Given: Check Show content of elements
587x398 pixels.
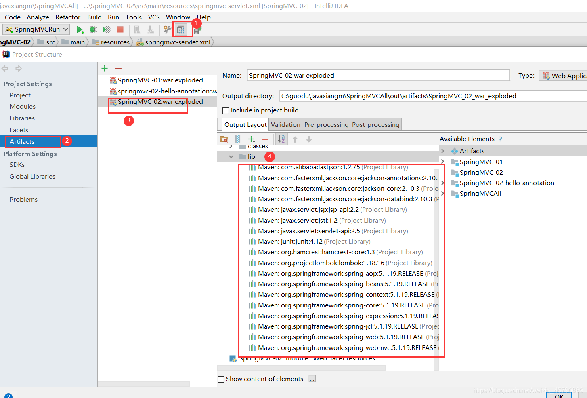Looking at the screenshot, I should pyautogui.click(x=221, y=379).
